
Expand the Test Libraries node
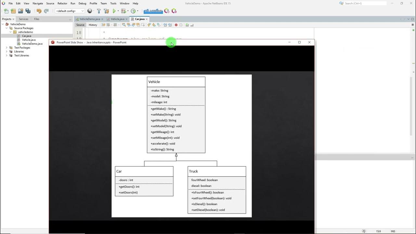(7, 55)
